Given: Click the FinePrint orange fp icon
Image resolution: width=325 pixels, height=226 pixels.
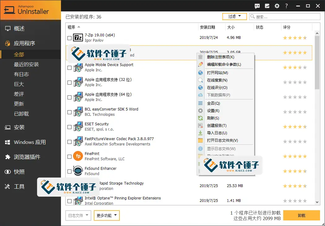Looking at the screenshot, I should (x=78, y=156).
